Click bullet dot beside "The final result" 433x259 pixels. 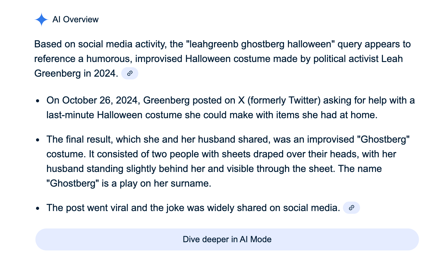click(x=38, y=140)
